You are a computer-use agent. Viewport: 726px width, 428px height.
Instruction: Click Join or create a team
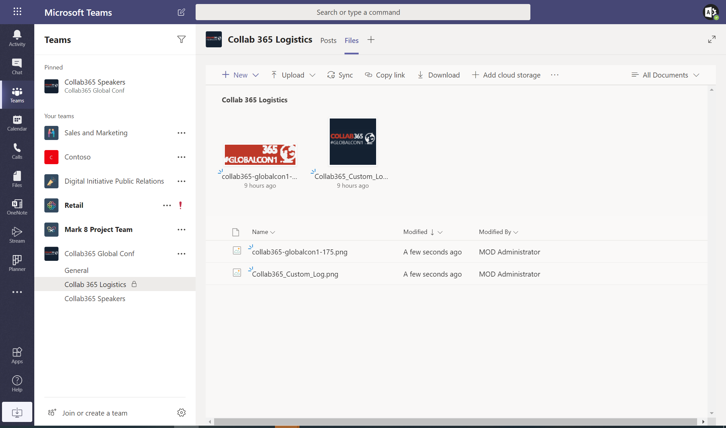87,413
